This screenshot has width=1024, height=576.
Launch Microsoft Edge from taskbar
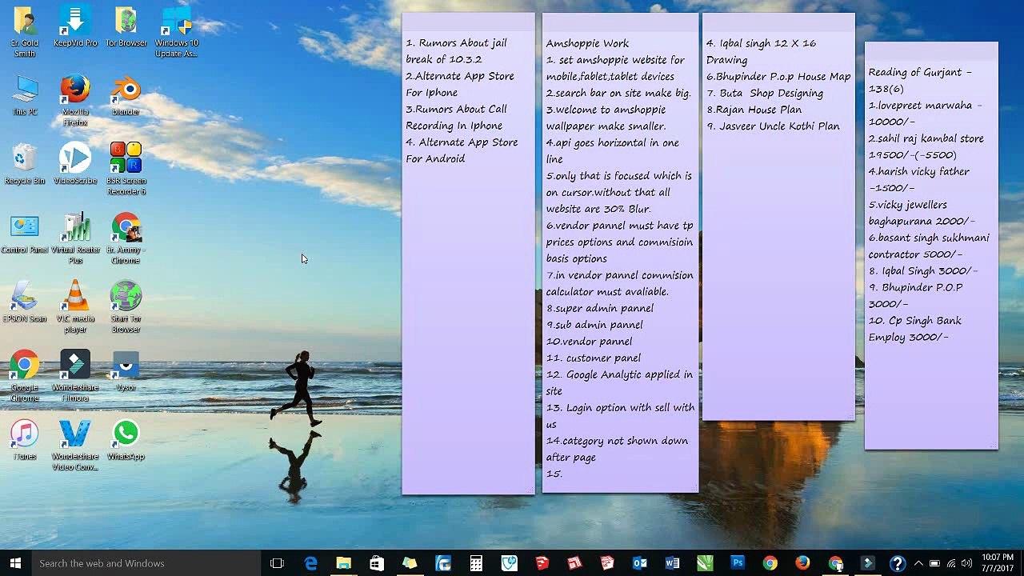[x=310, y=563]
